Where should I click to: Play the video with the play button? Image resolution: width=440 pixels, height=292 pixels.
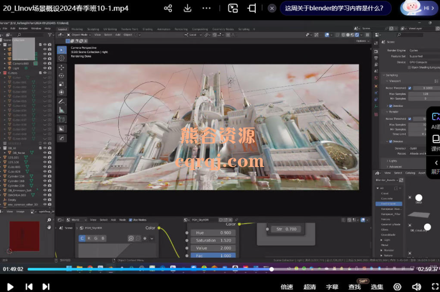(x=10, y=287)
